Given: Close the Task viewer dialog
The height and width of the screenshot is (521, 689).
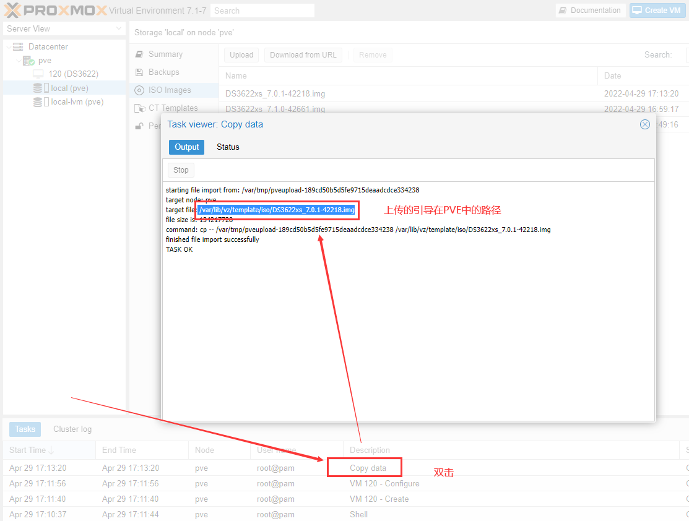Looking at the screenshot, I should (644, 124).
